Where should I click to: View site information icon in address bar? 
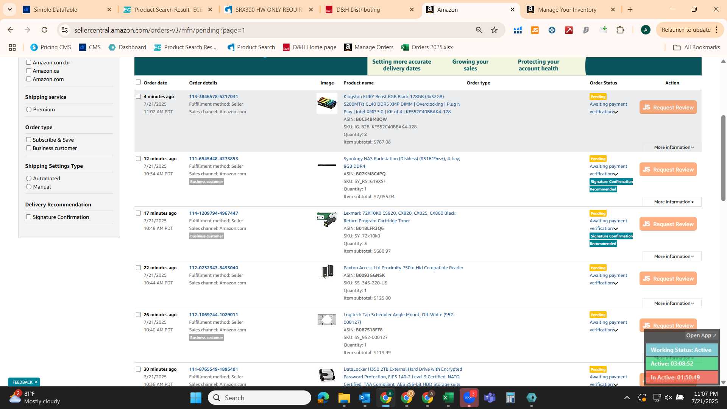pos(65,30)
